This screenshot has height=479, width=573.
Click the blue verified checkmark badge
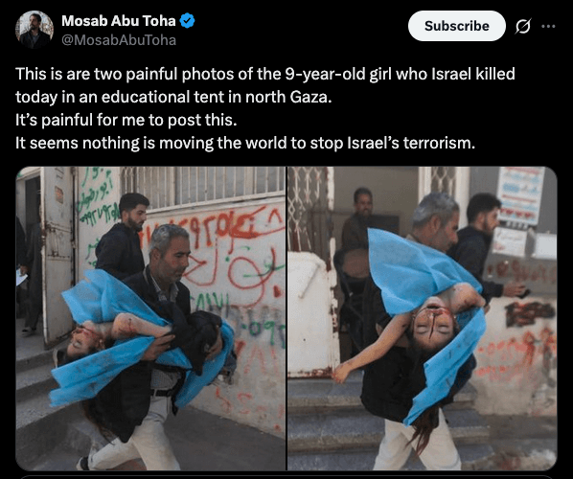click(188, 20)
